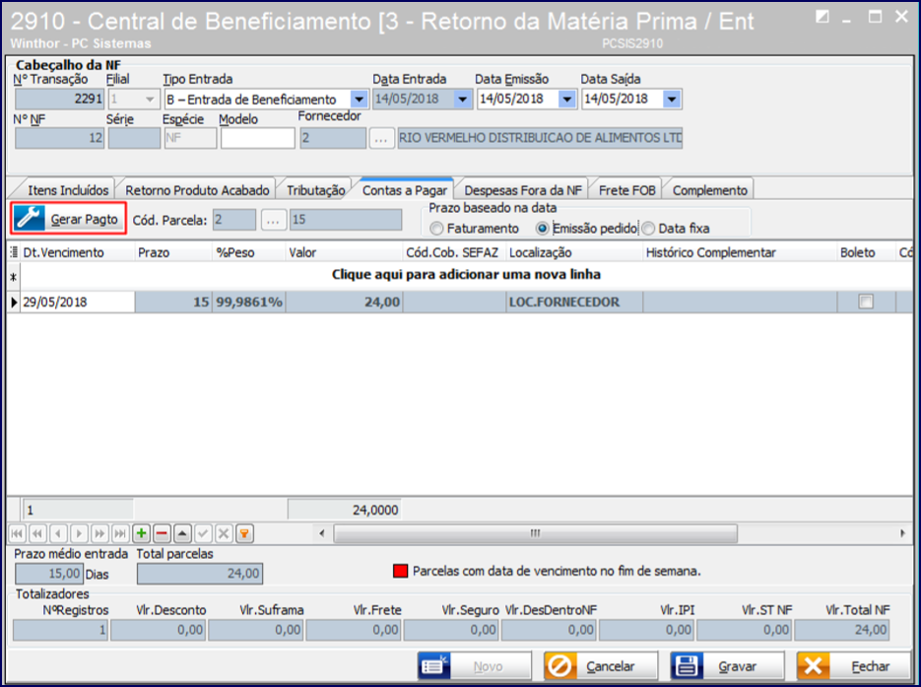Click the wrench icon on Gerar Pagto

29,218
